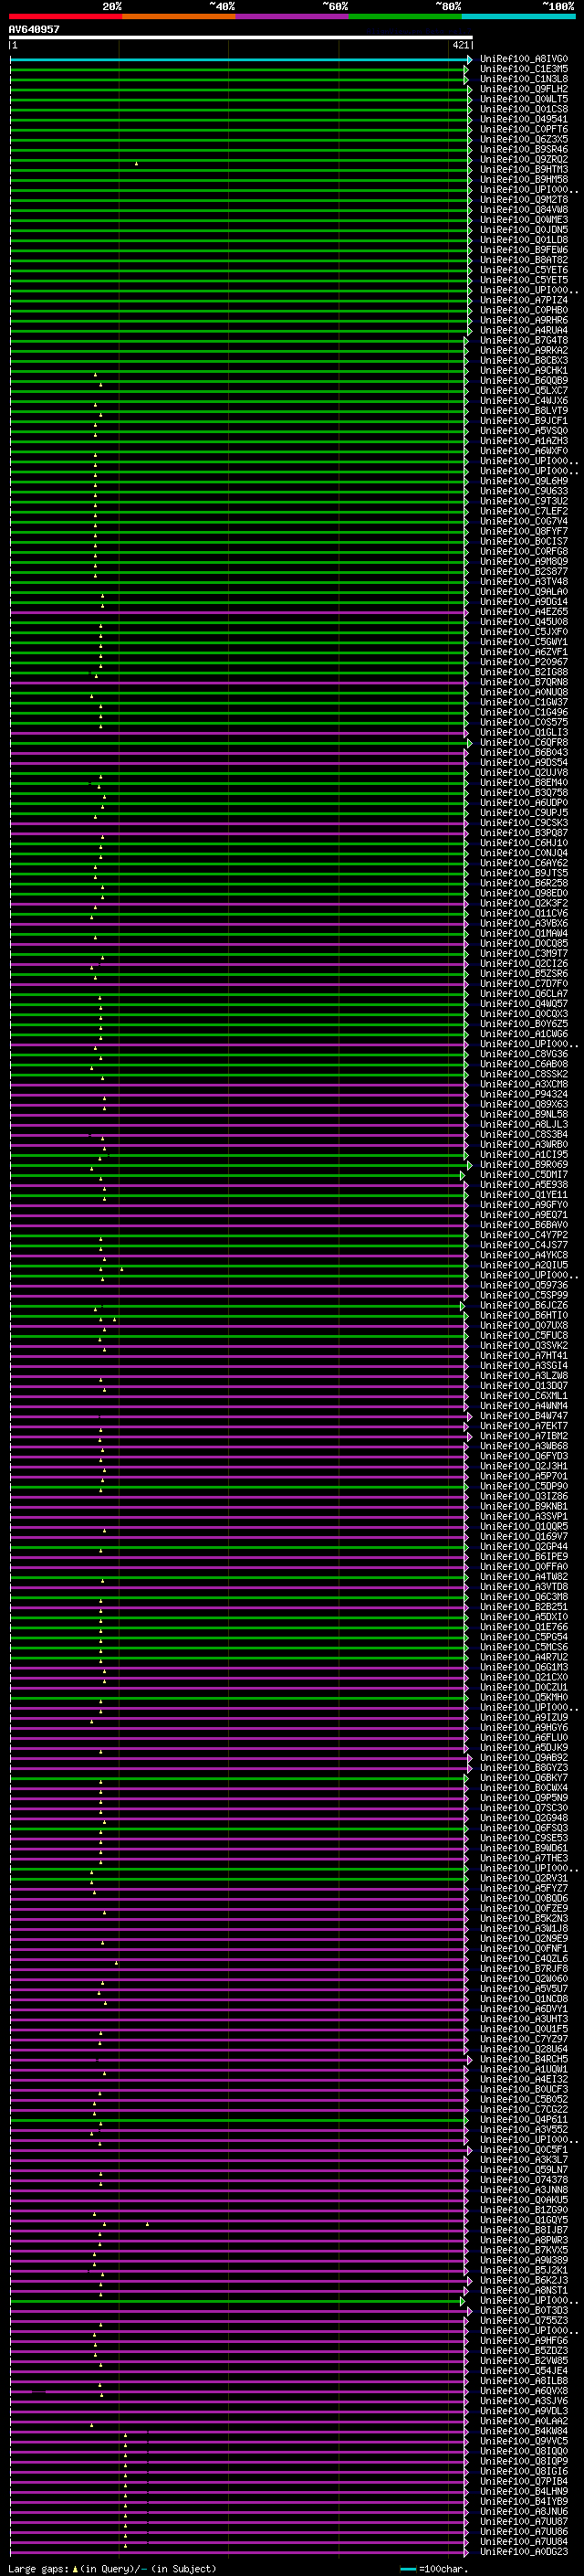The height and width of the screenshot is (2576, 584).
Task: Select hit UniRef100_O49541
Action: 524,119
